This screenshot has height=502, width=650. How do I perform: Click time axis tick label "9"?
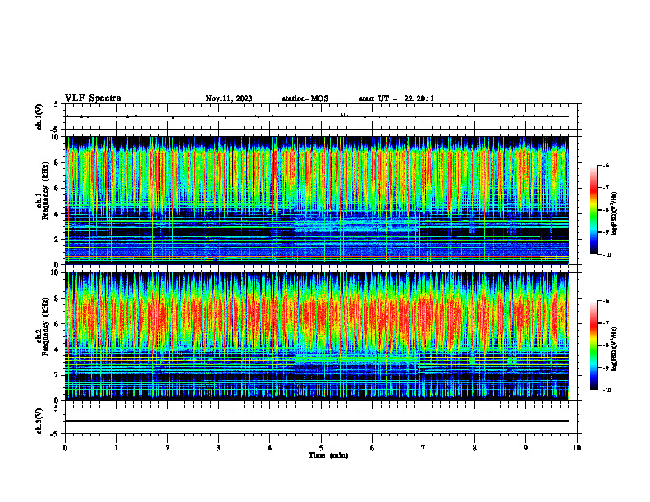pyautogui.click(x=525, y=448)
